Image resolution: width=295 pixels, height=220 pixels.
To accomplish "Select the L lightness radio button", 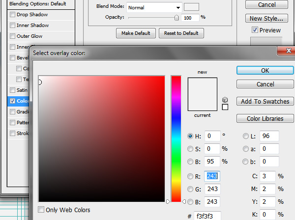I will pyautogui.click(x=246, y=136).
